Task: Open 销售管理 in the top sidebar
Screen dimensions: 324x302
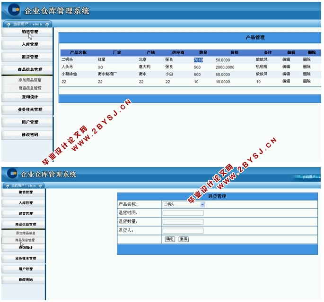Action: pos(27,32)
